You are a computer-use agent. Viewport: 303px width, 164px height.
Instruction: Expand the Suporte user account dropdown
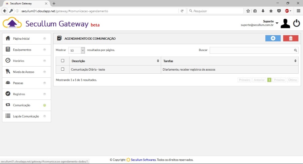[277, 23]
